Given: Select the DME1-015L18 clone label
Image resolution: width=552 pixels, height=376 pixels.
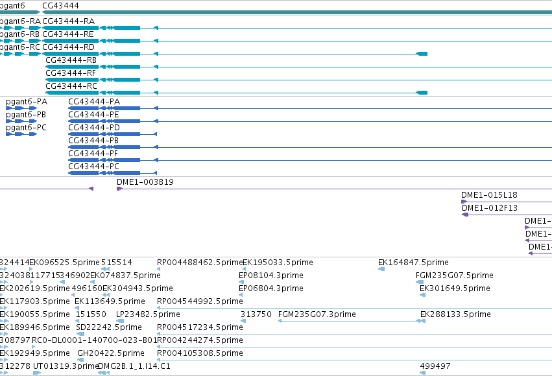Looking at the screenshot, I should coord(489,195).
